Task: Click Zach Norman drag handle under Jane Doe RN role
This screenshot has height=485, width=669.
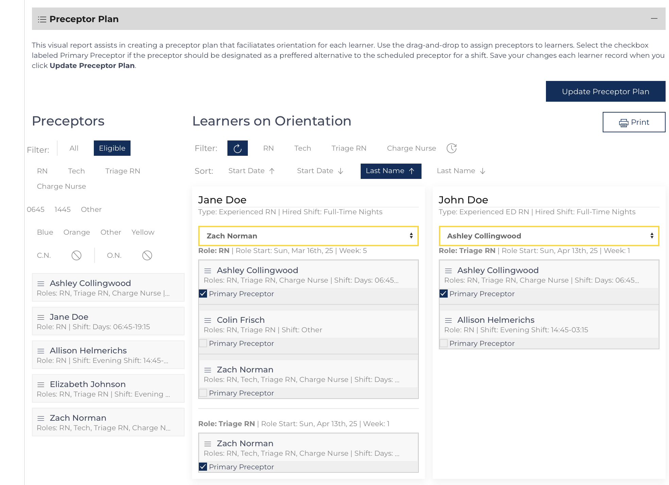Action: click(x=208, y=370)
